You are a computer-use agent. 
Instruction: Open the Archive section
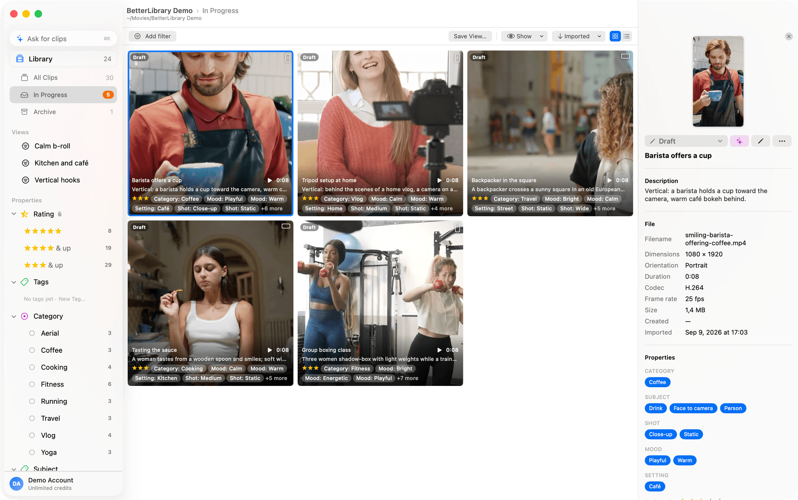coord(64,112)
